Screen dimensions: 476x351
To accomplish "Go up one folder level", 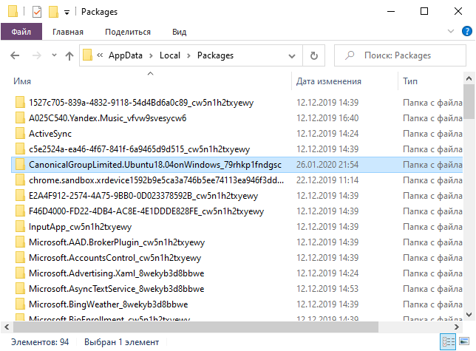I will pos(69,55).
